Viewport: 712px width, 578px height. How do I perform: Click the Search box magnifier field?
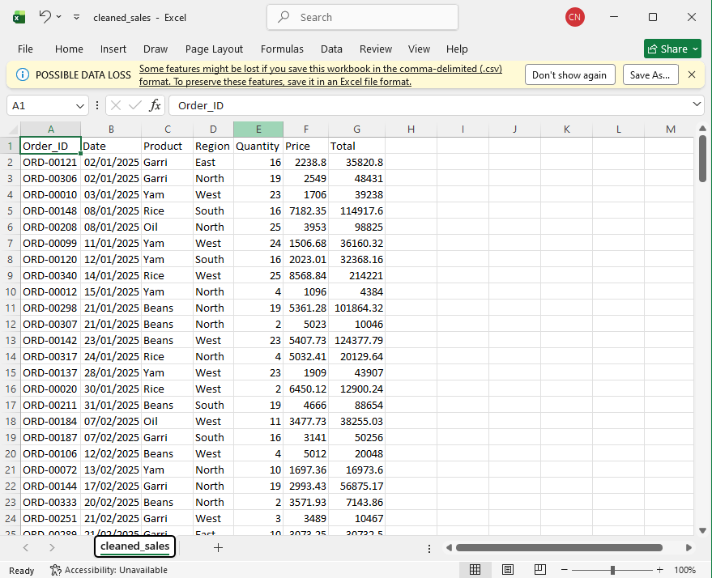(x=362, y=17)
